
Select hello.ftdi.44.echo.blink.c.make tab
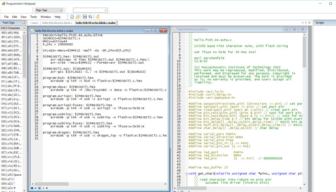(96, 23)
